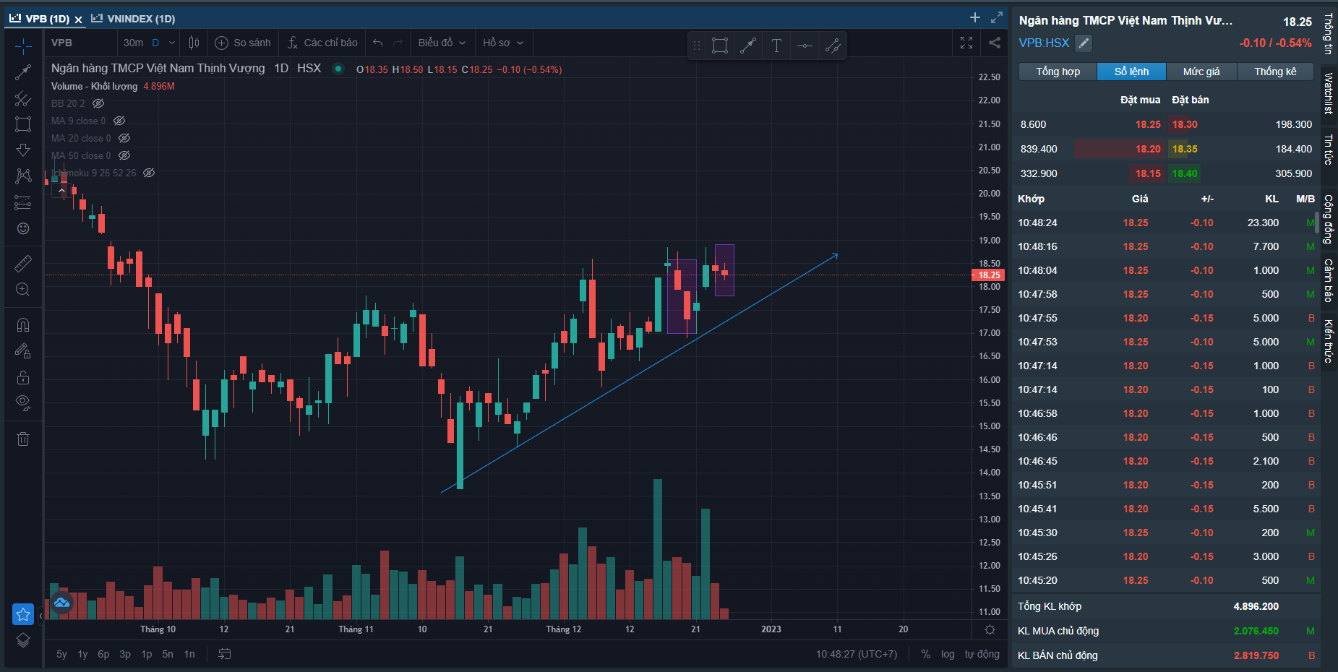Screen dimensions: 1338x672
Task: Select the ruler measure tool
Action: pos(23,264)
